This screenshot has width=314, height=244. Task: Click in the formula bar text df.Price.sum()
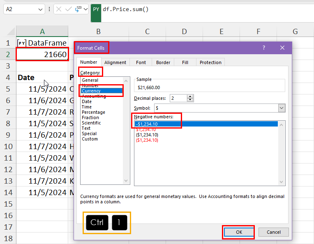click(x=126, y=9)
